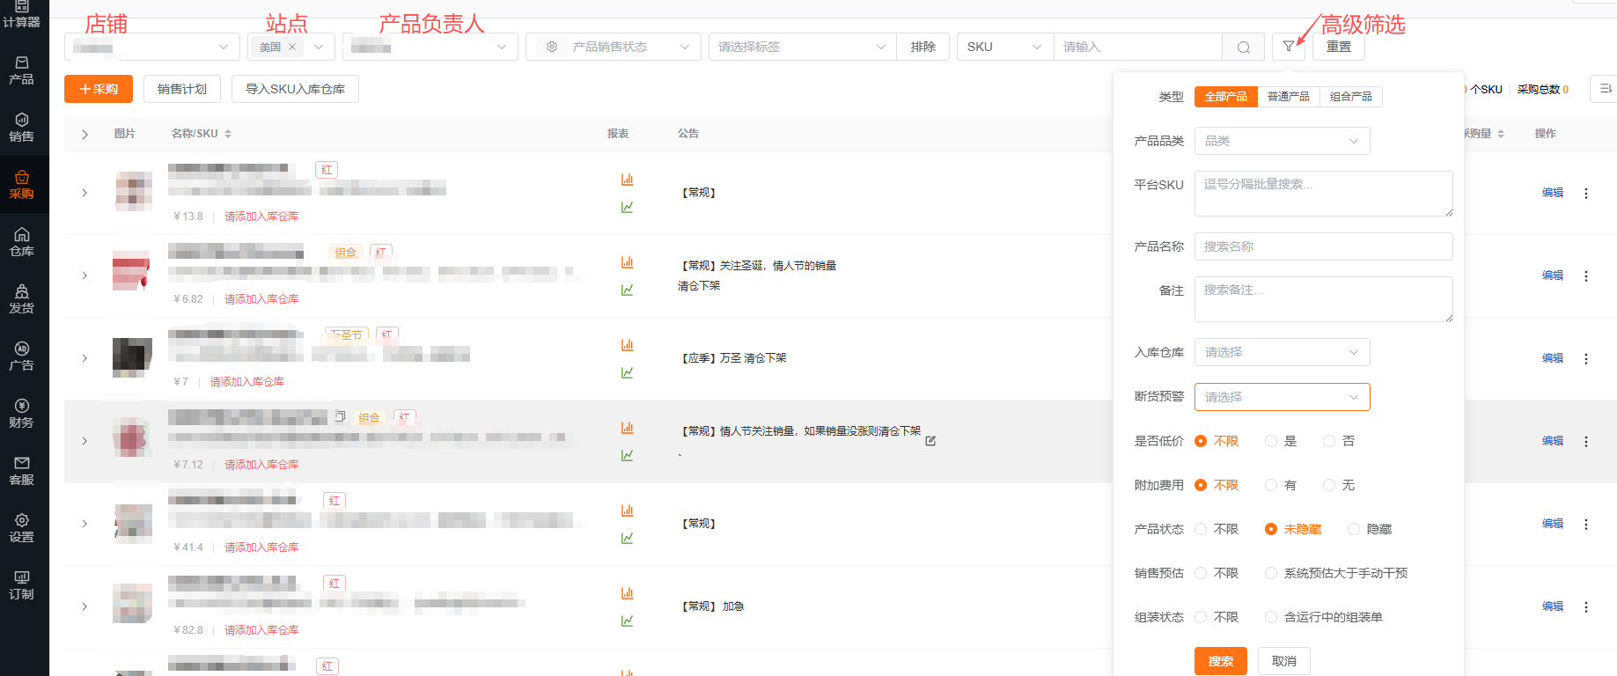Click the advanced filter funnel icon
Screen dimensions: 1617x676
(x=1288, y=47)
